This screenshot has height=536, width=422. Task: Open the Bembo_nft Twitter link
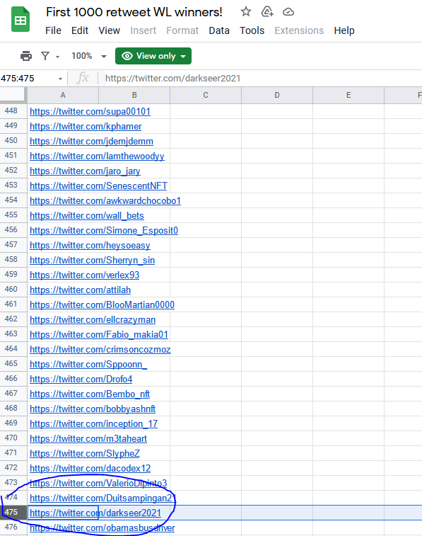(90, 394)
